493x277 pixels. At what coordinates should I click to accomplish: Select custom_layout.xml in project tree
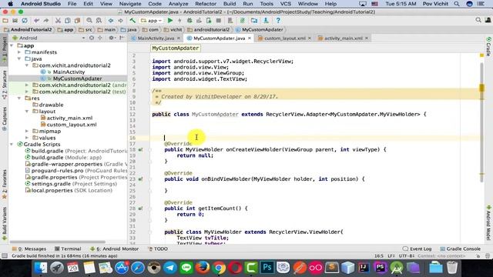pyautogui.click(x=72, y=125)
